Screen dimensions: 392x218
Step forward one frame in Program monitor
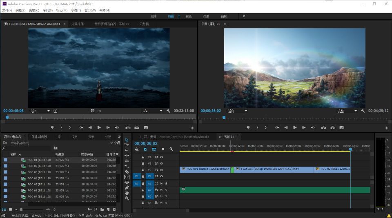pyautogui.click(x=304, y=127)
